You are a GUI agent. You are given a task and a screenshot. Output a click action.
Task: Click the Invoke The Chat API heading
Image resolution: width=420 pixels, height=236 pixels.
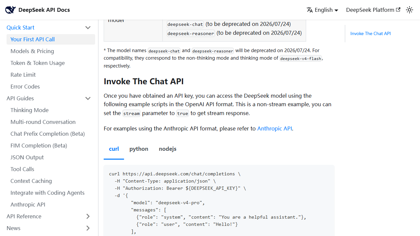click(x=144, y=81)
